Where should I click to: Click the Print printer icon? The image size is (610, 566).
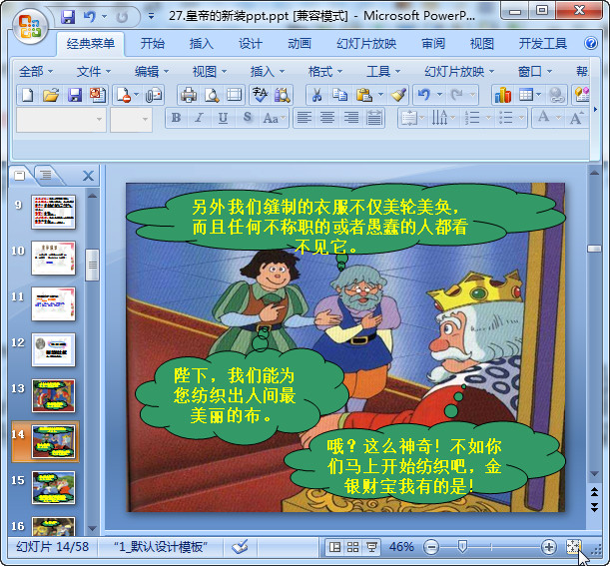pos(189,95)
